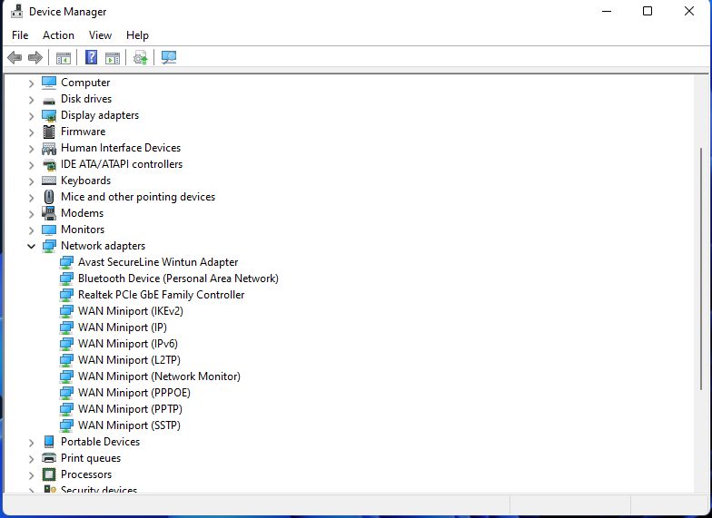Click the Forward arrow toolbar icon
Viewport: 712px width, 518px height.
point(35,58)
